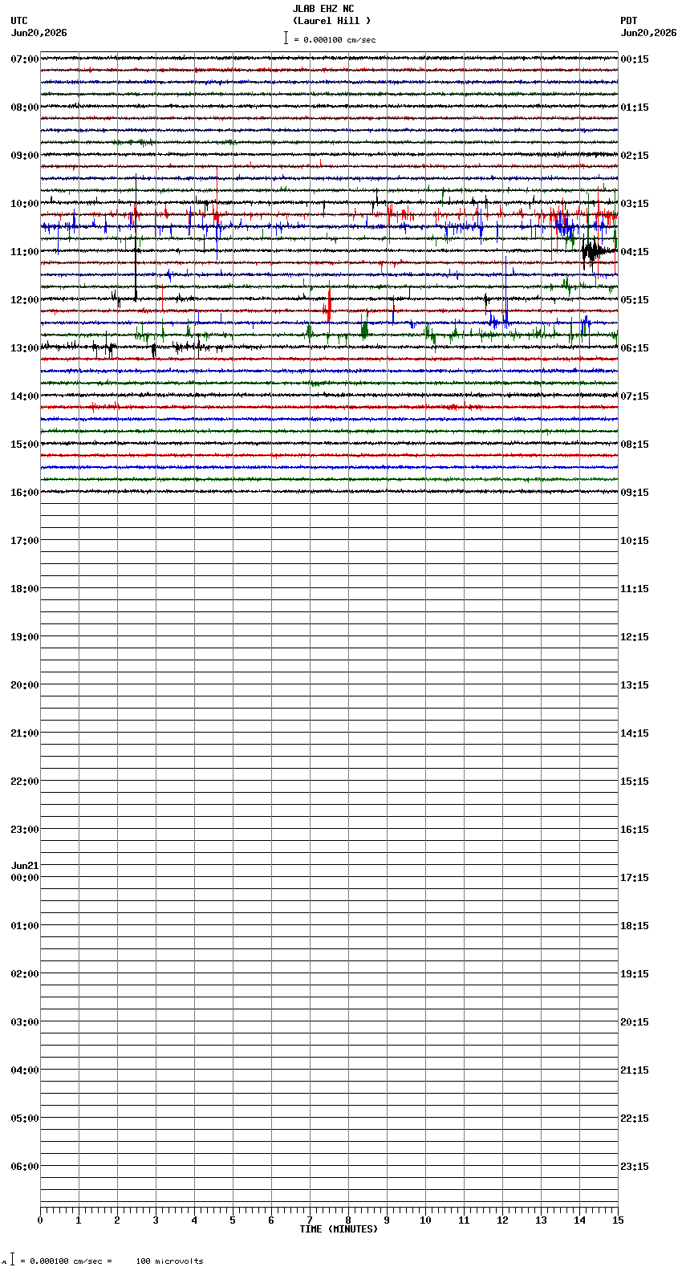Screen dimensions: 682x1271
Task: Click minute 8 on the time axis
Action: click(x=348, y=1220)
